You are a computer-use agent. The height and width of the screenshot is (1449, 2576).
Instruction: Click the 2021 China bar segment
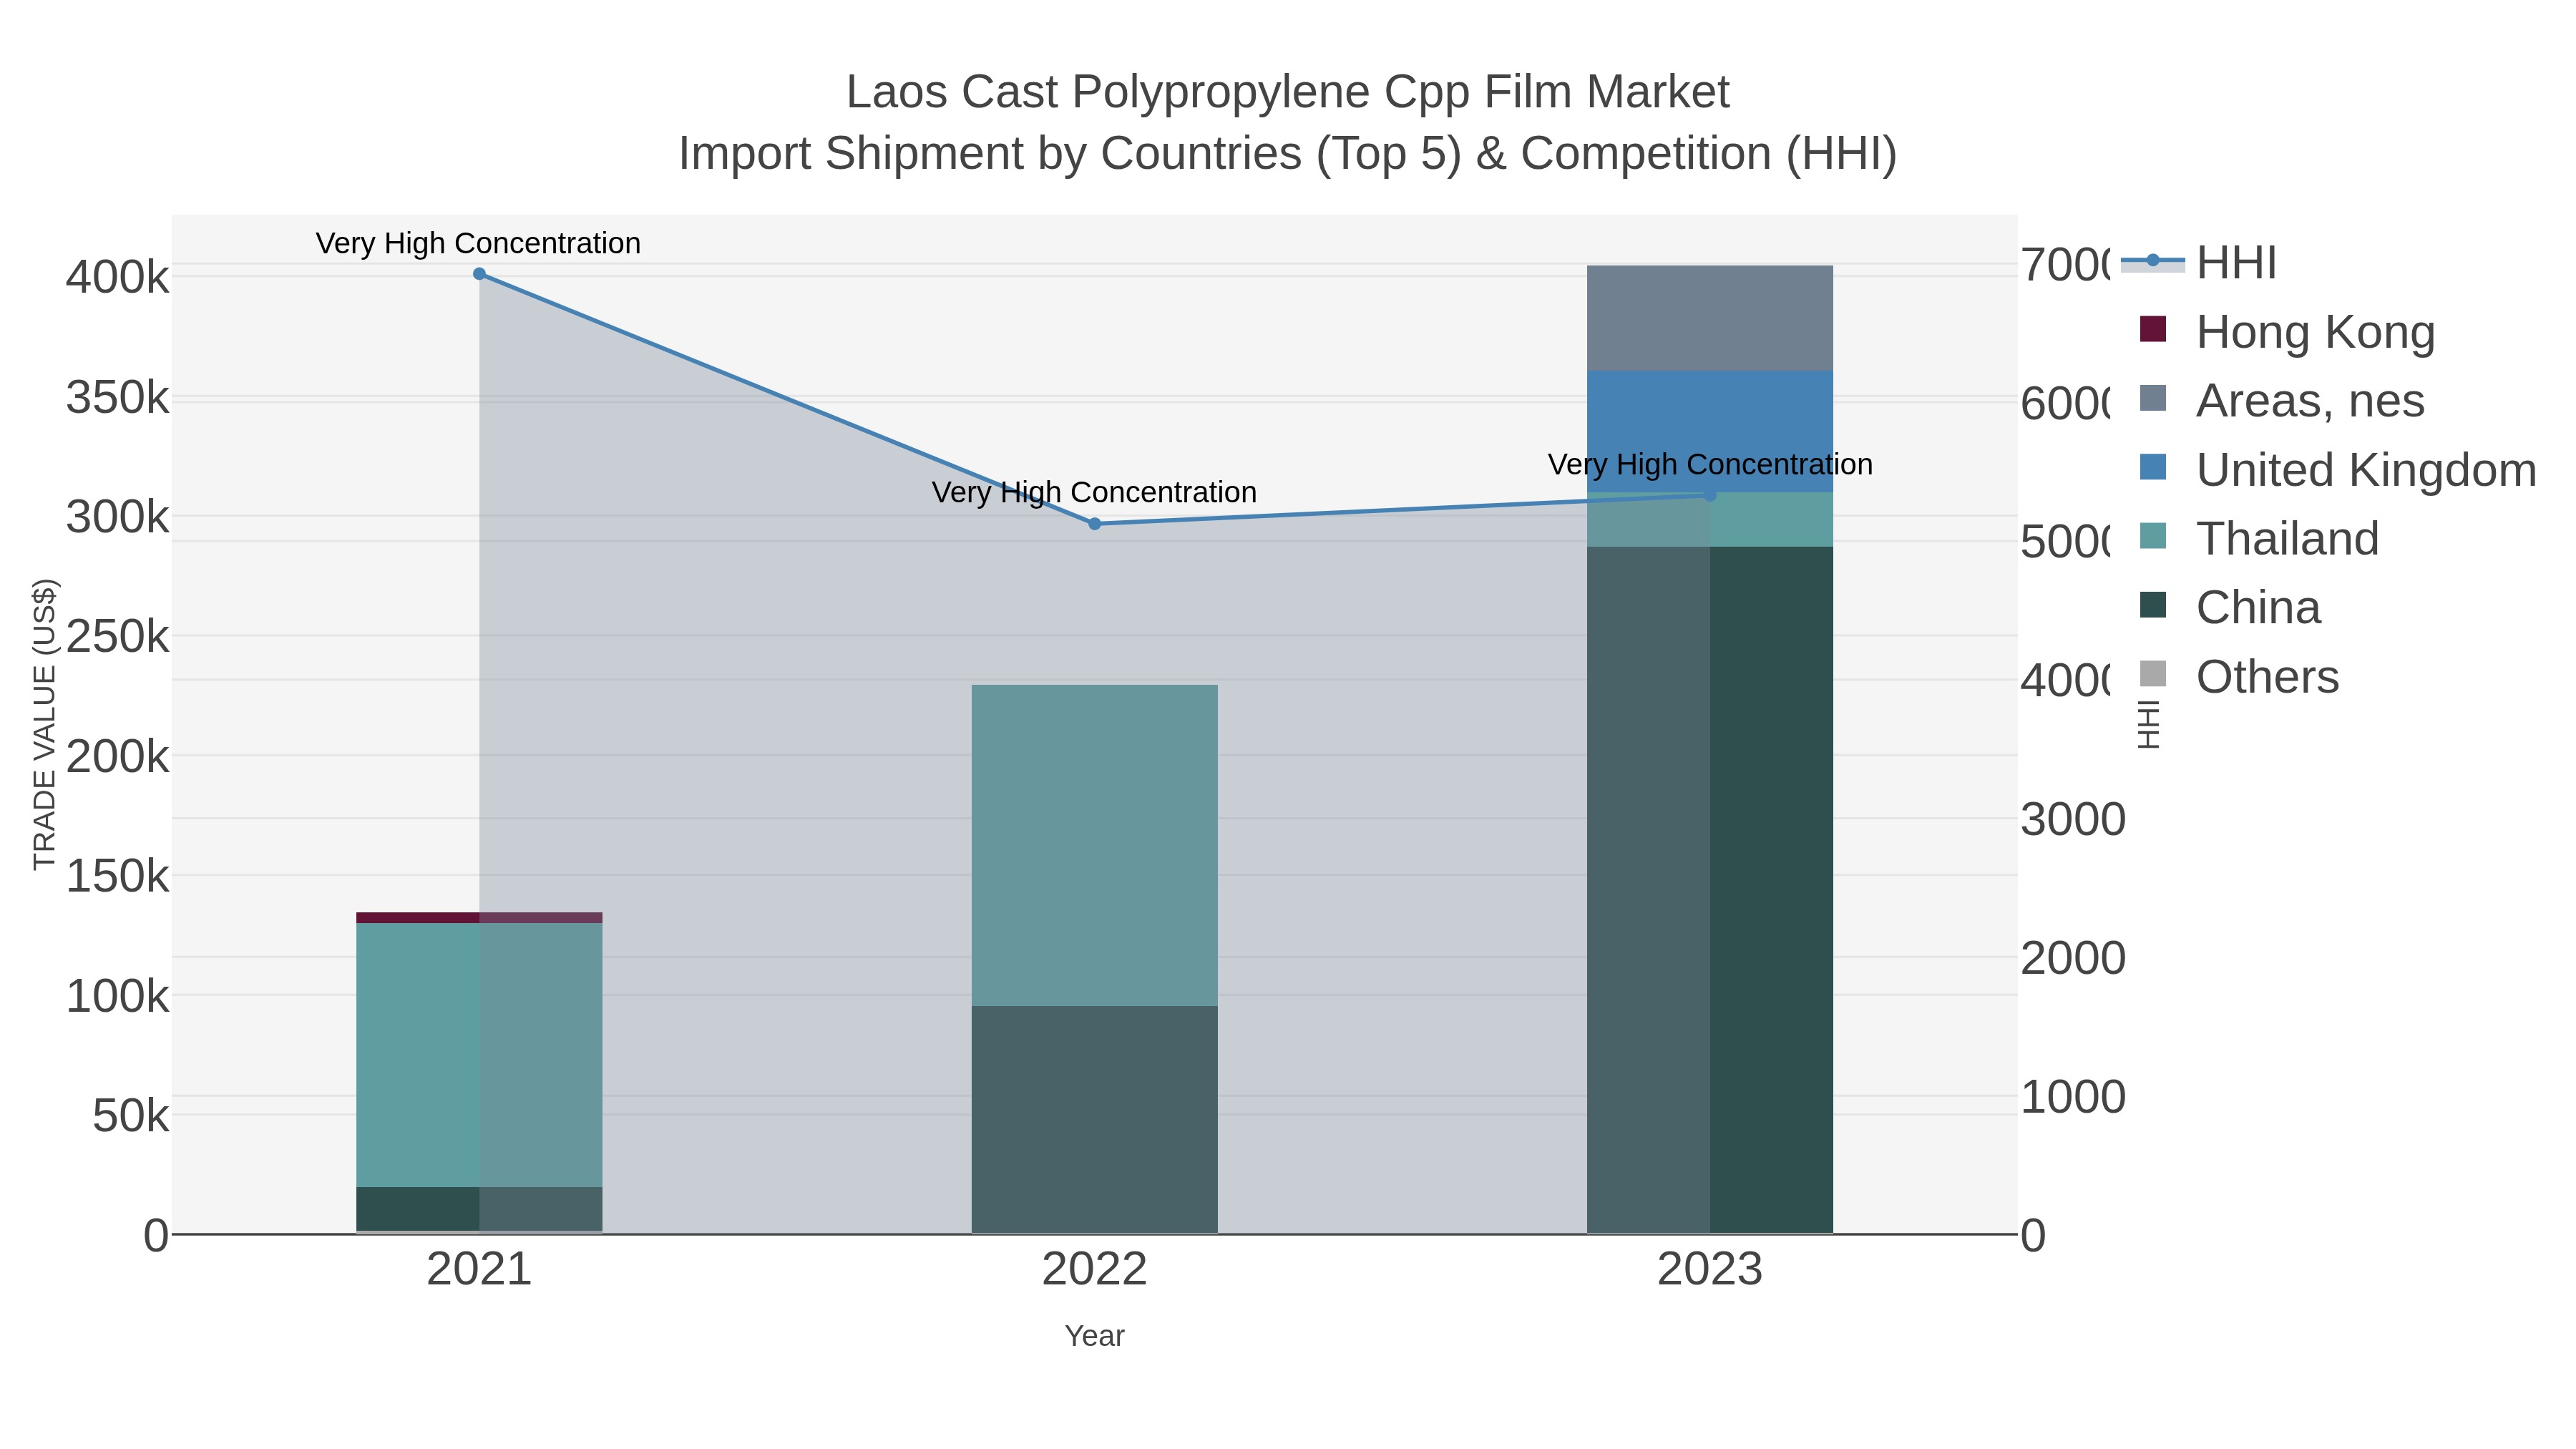[479, 1209]
